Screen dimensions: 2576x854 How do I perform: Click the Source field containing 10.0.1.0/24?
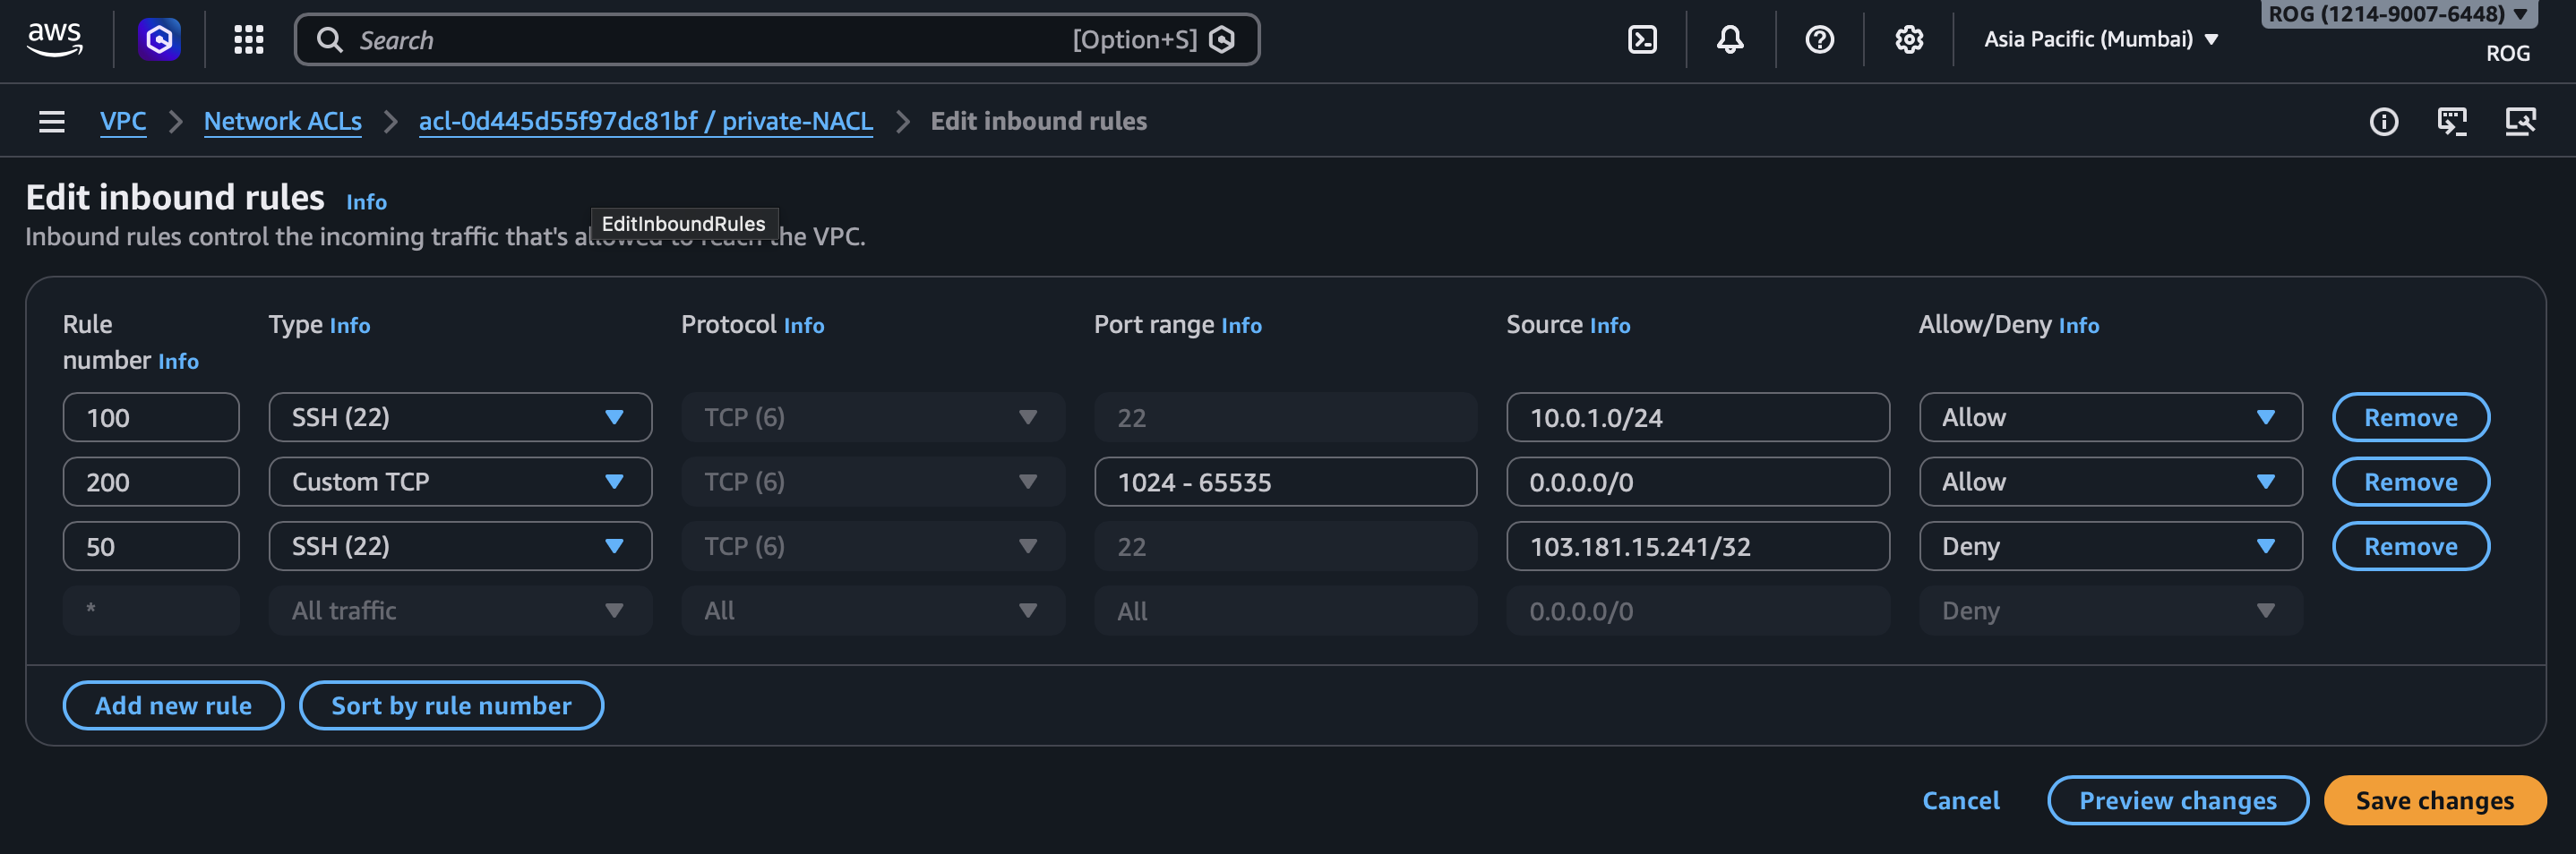pos(1697,418)
